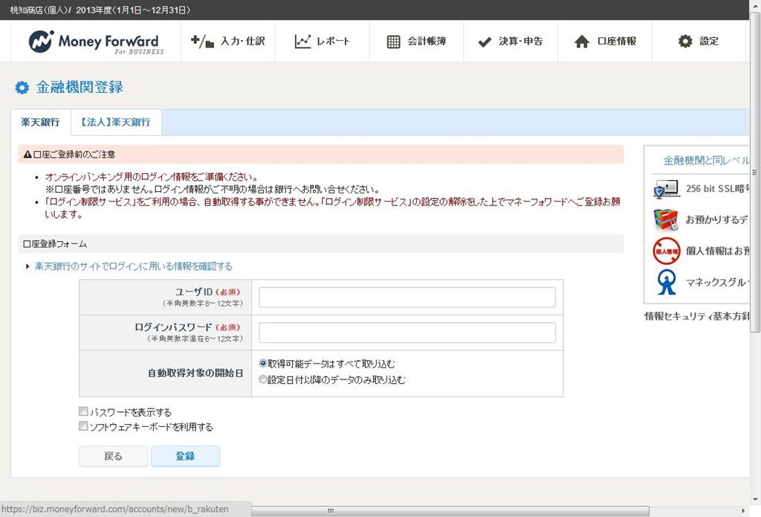Open the レポート menu
This screenshot has height=517, width=761.
(x=323, y=42)
